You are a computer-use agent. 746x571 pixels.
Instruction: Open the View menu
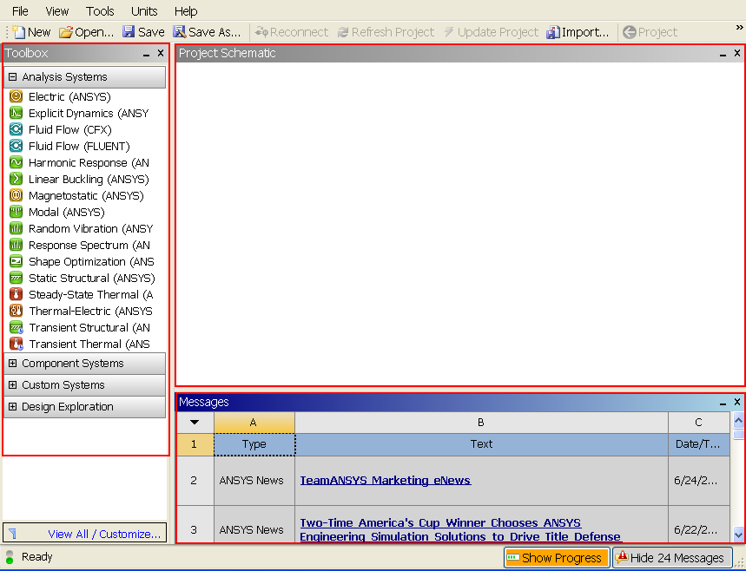click(57, 11)
